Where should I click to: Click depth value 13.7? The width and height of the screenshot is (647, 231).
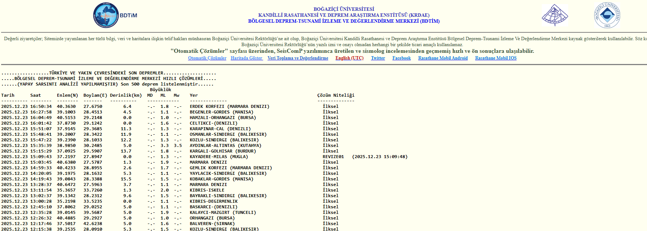click(x=126, y=151)
